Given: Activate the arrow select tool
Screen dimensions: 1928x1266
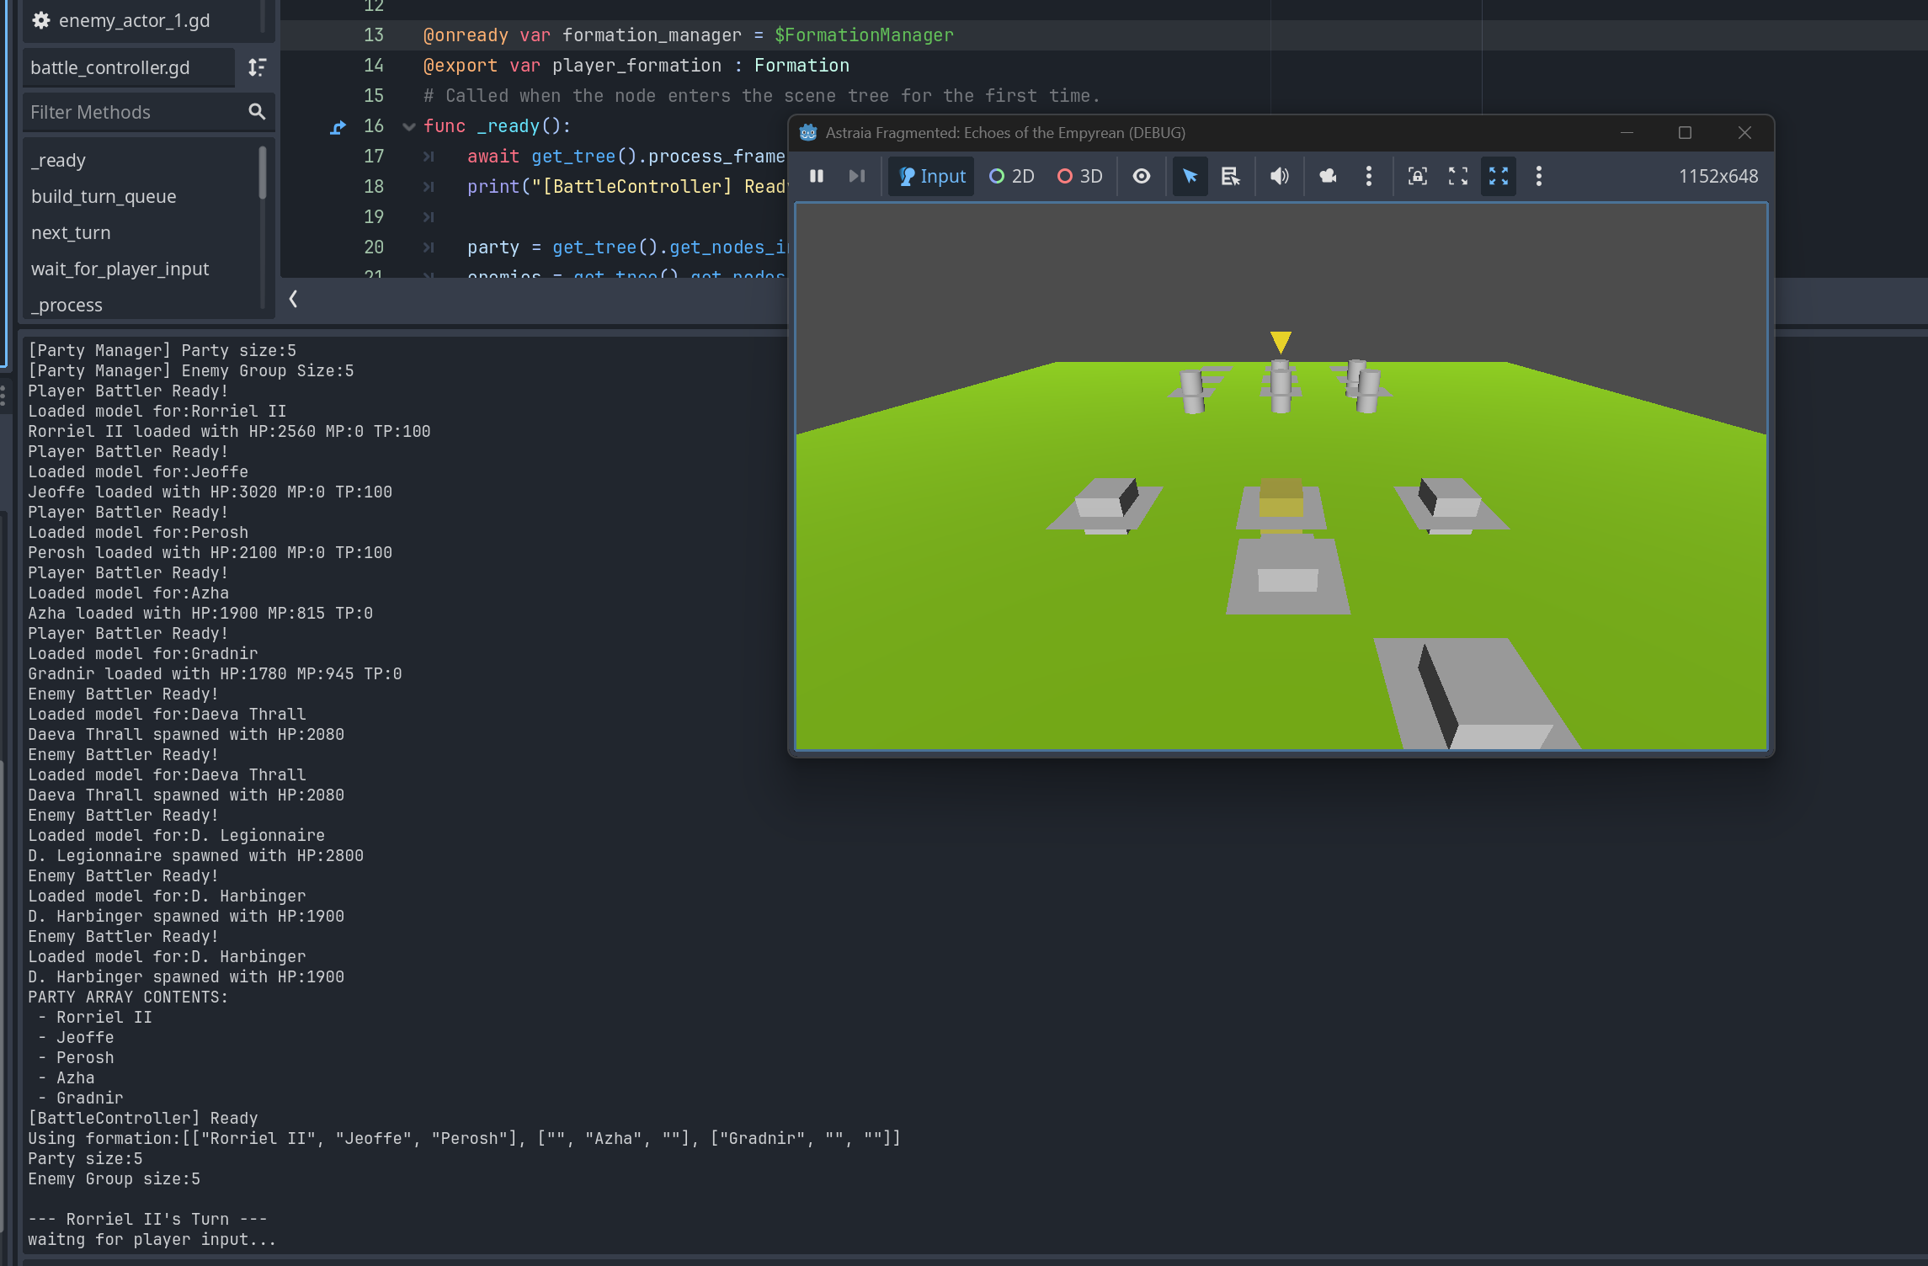Looking at the screenshot, I should [1189, 176].
